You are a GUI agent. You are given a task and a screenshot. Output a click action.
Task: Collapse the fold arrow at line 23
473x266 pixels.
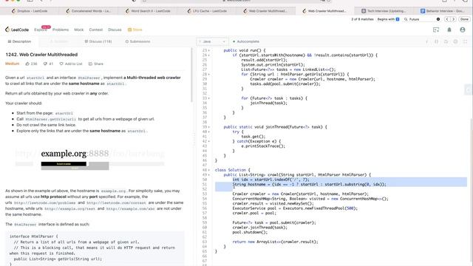pos(208,51)
